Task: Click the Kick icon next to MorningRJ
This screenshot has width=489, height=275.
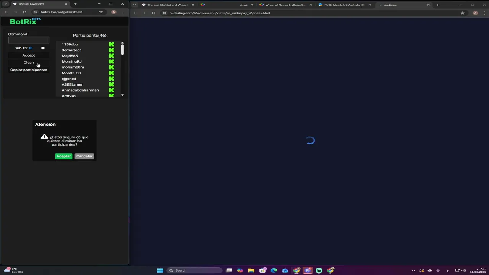Action: click(x=112, y=61)
